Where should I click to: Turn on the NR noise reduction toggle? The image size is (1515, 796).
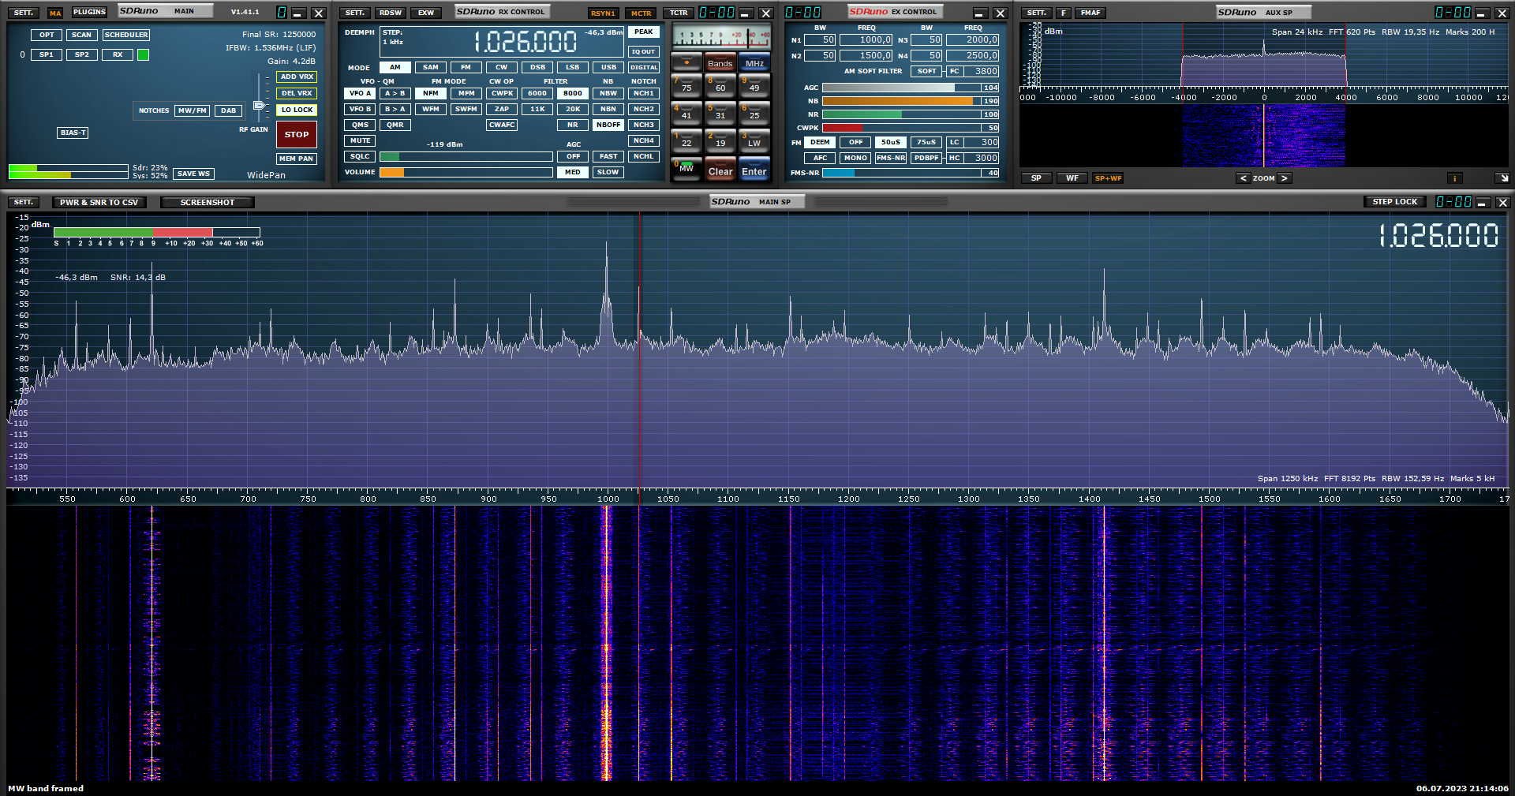pos(572,125)
